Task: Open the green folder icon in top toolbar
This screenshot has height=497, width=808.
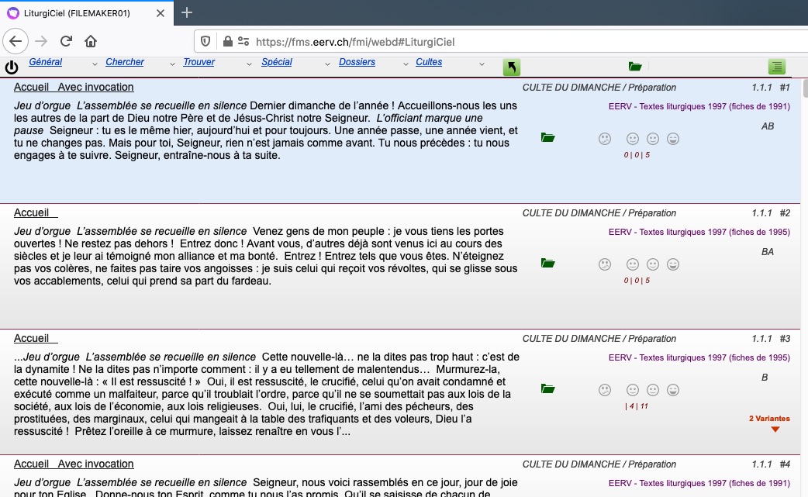Action: (x=635, y=67)
